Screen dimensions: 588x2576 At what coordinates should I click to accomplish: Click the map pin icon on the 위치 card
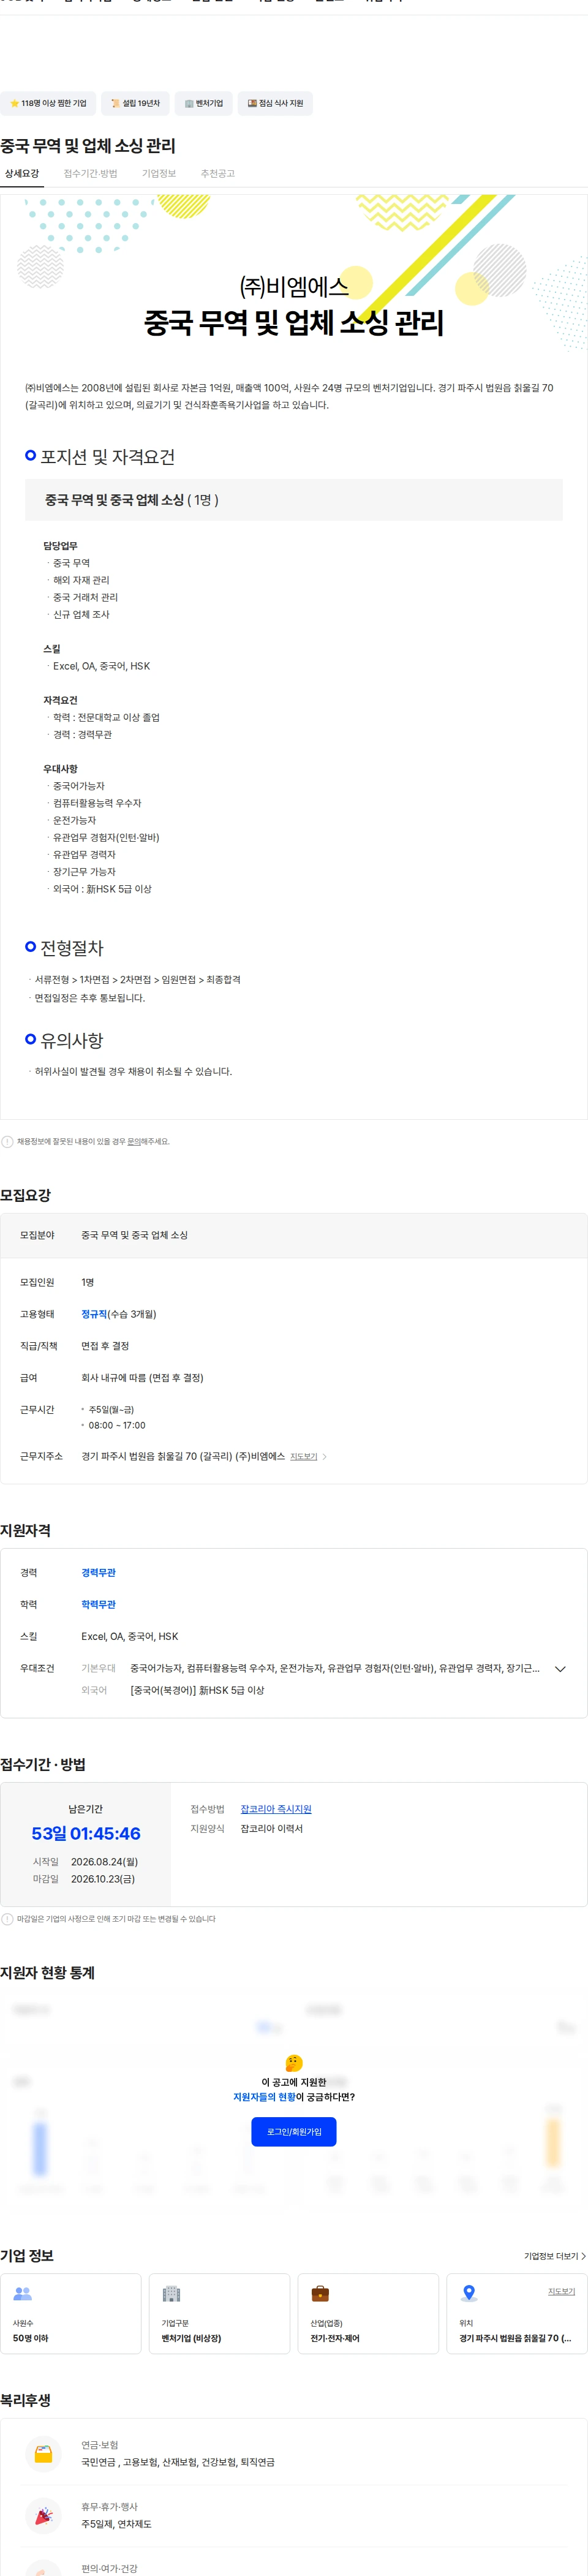click(x=469, y=2293)
